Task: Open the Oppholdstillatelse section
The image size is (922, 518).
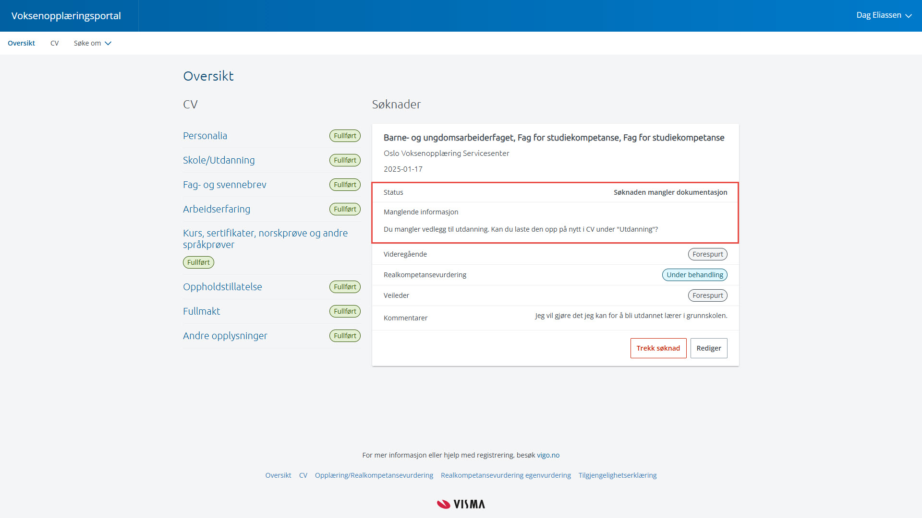Action: click(222, 287)
